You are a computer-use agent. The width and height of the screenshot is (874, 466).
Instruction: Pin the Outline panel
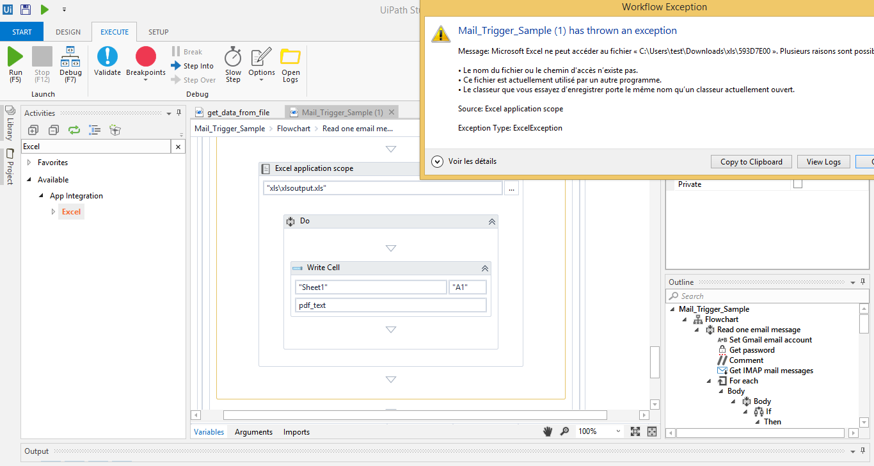(862, 282)
